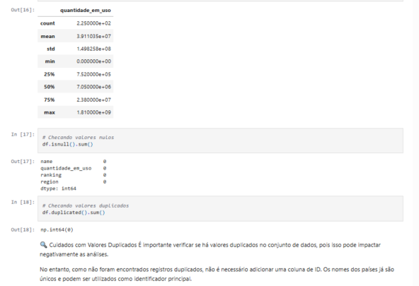
Task: Click the Cuidados com Valores Duplicados paragraph
Action: click(210, 249)
